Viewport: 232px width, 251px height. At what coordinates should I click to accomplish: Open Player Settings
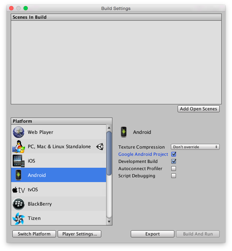(x=79, y=234)
